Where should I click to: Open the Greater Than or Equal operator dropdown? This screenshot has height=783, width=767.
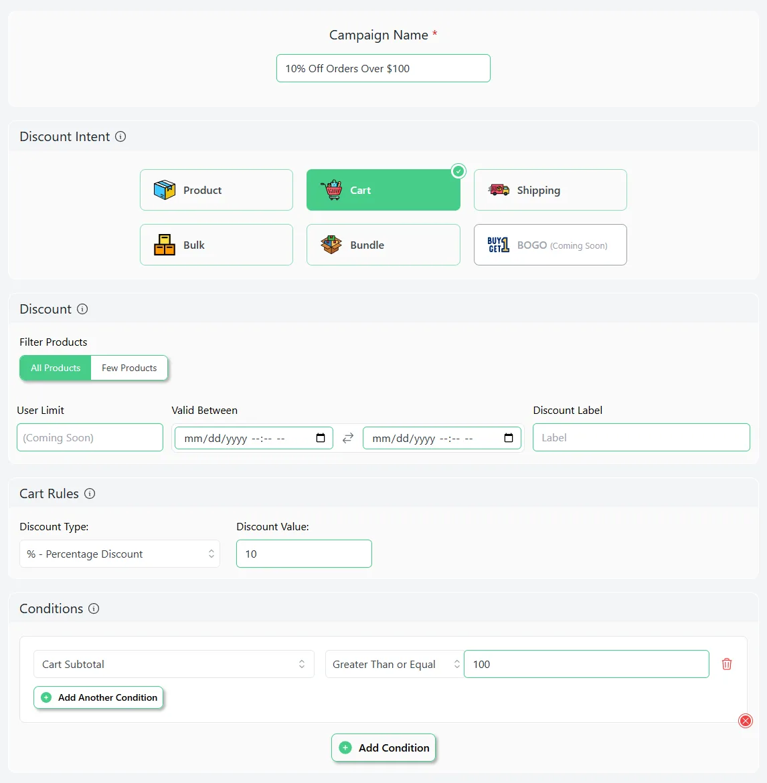tap(394, 664)
